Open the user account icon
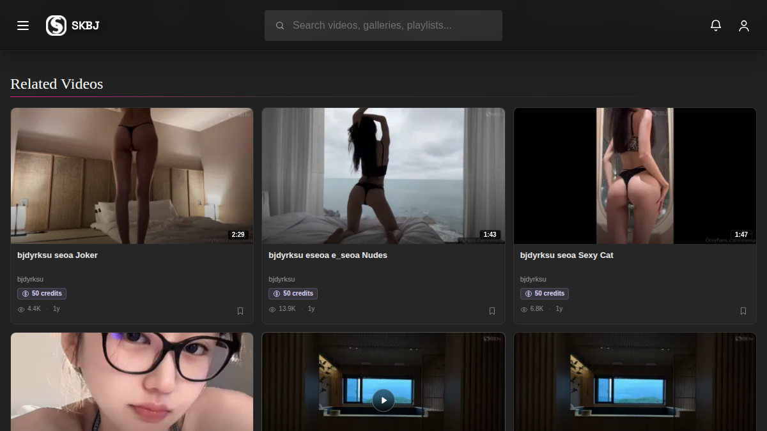Viewport: 767px width, 431px height. click(x=744, y=26)
